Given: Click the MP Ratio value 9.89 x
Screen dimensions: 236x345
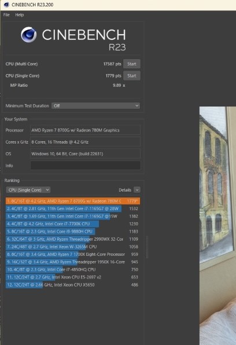Looking at the screenshot, I should (x=119, y=85).
